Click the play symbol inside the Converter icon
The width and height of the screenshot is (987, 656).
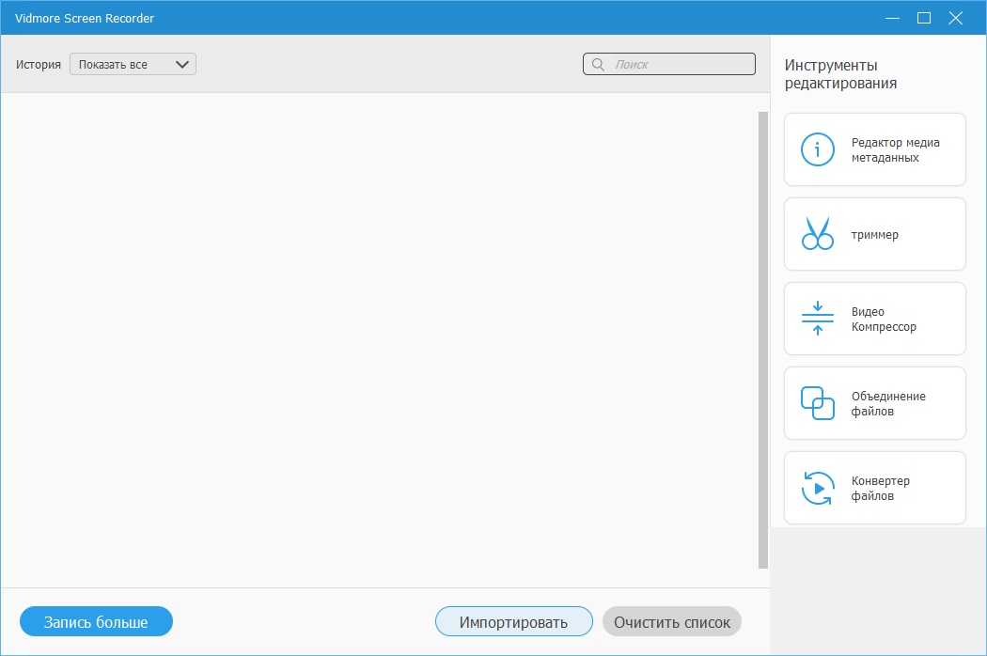(x=818, y=490)
